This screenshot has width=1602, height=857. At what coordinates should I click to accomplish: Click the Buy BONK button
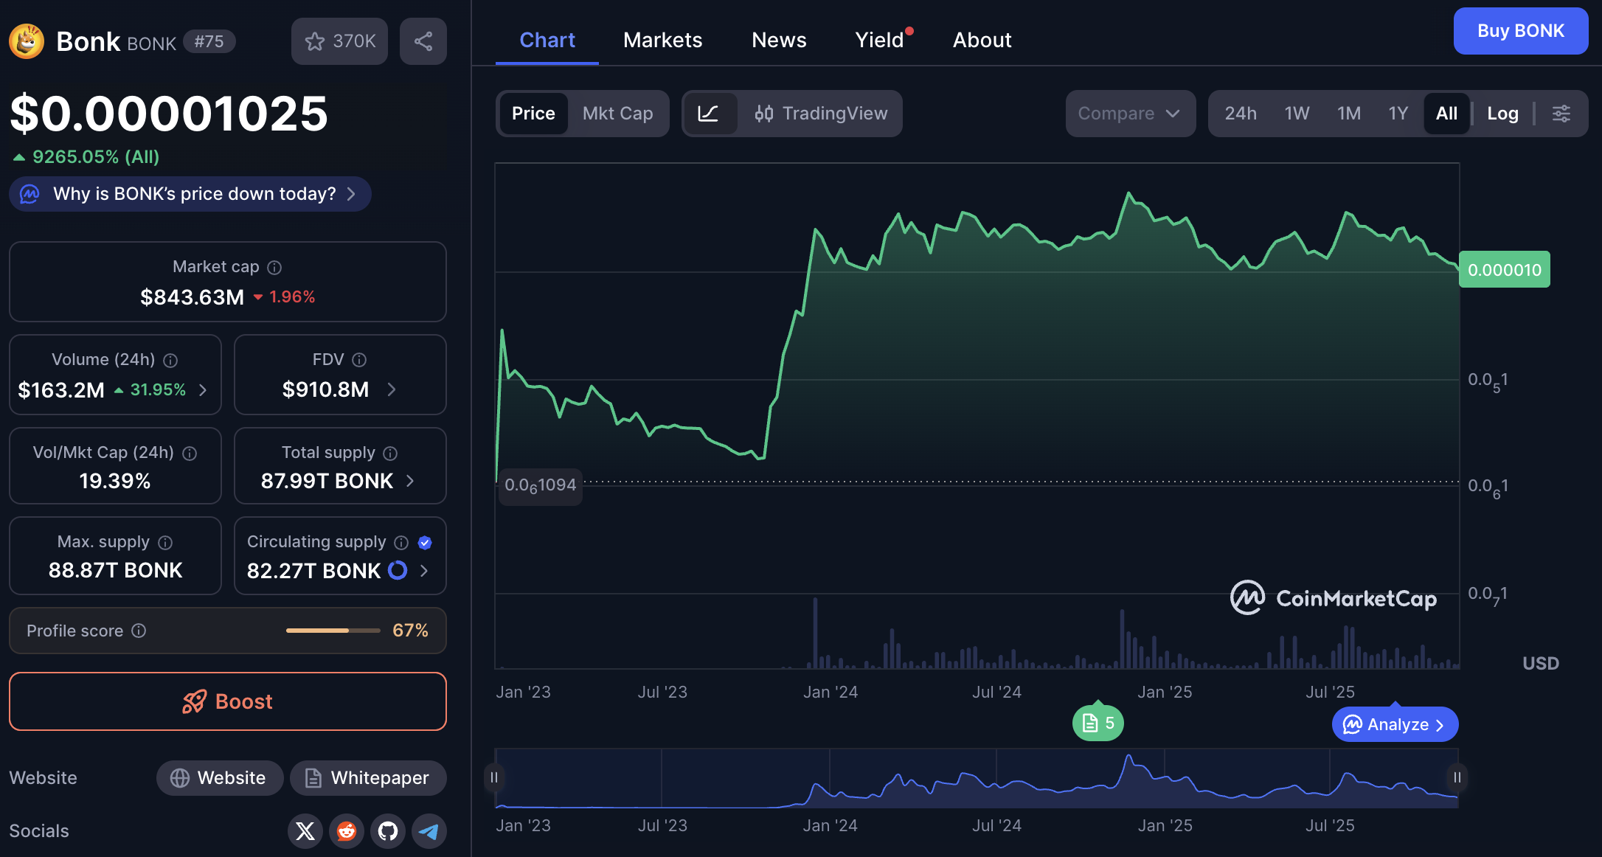[1520, 31]
